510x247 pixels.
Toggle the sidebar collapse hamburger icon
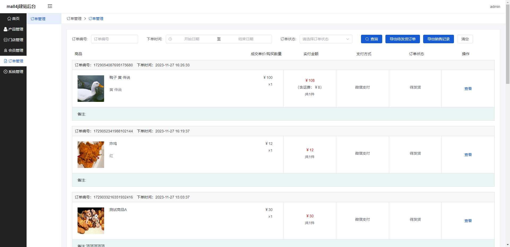50,6
